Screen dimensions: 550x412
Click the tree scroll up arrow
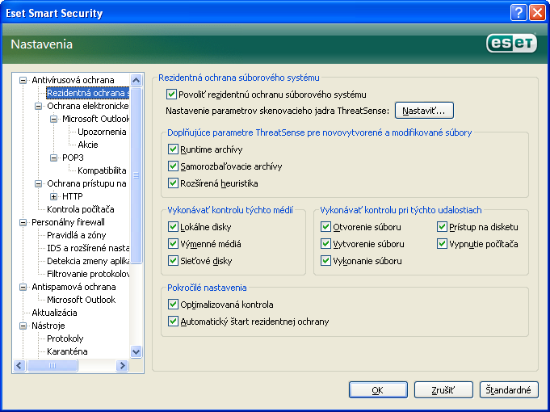136,80
